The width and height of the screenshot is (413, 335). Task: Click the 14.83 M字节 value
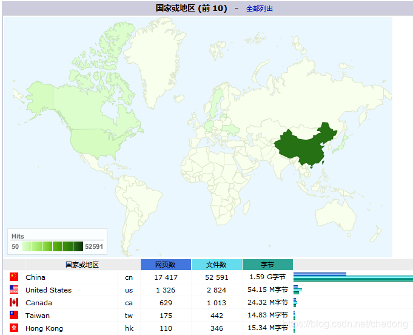pos(267,315)
